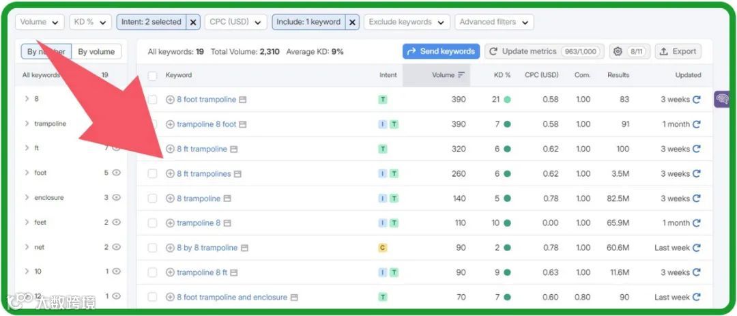Refresh metrics for '8 by 8 trampoline' row
This screenshot has width=737, height=316.
(x=697, y=248)
